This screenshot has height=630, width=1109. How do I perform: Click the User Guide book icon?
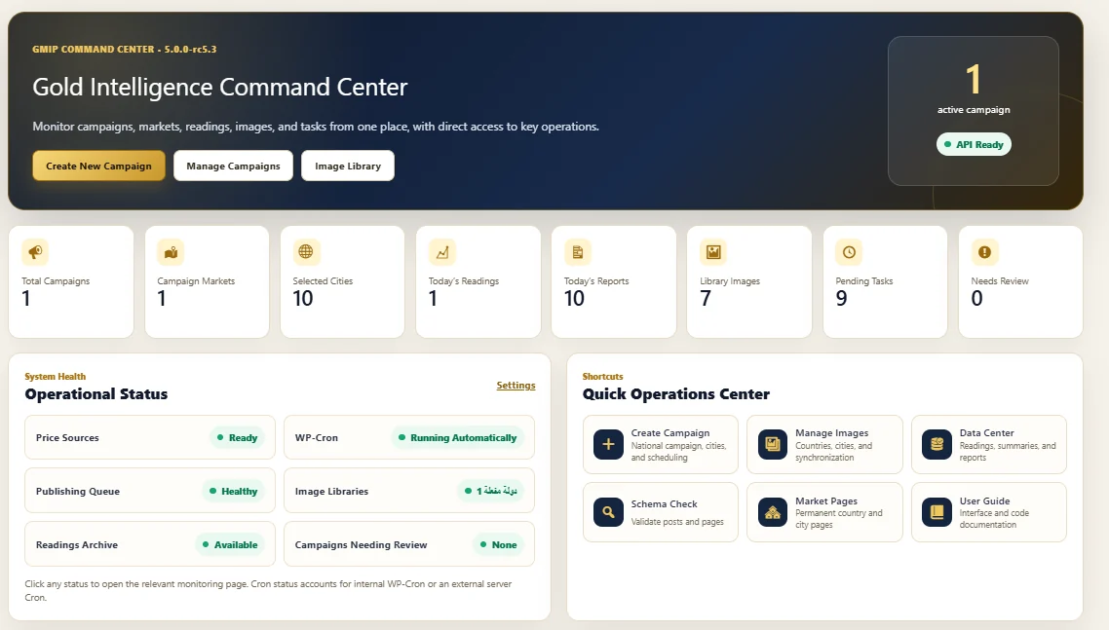(x=937, y=512)
